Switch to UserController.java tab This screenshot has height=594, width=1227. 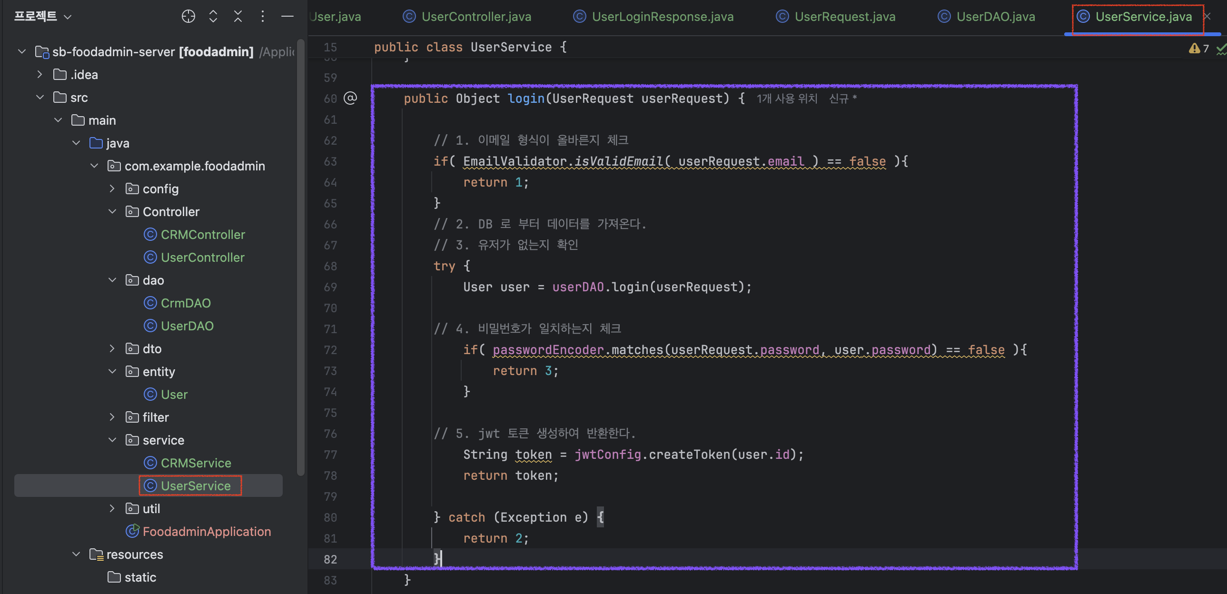click(467, 17)
